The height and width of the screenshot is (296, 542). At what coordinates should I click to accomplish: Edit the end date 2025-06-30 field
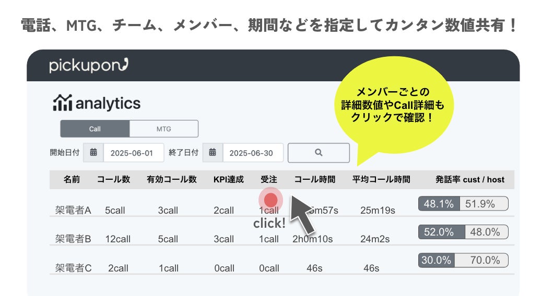[x=253, y=153]
